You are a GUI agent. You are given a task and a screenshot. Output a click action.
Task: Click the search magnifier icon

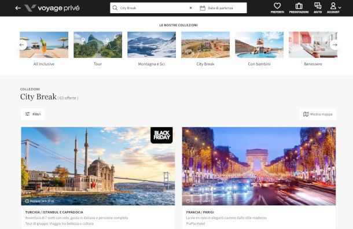115,8
